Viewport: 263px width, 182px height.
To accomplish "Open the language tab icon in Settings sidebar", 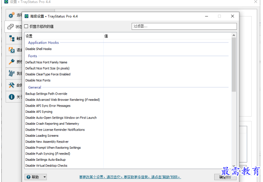I will tap(12, 50).
